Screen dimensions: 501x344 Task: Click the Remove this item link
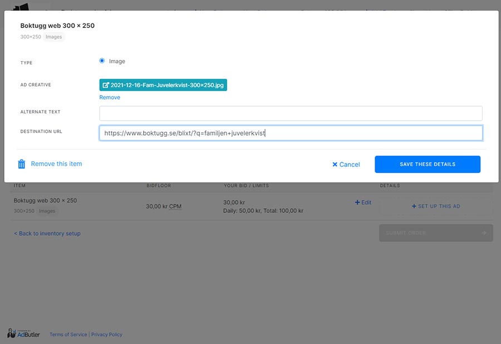57,164
